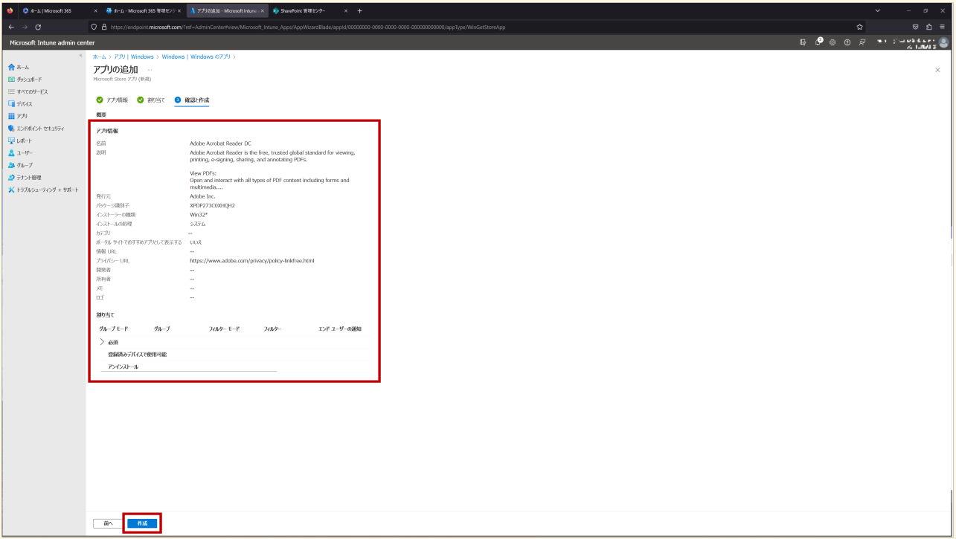Open notifications bell with badge 2
956x539 pixels.
818,42
